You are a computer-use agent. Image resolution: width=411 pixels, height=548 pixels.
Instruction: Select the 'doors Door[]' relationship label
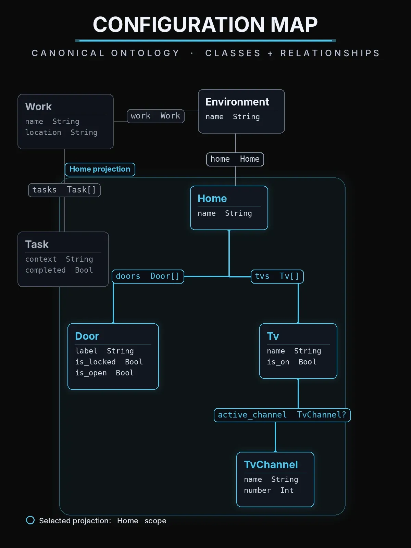148,276
